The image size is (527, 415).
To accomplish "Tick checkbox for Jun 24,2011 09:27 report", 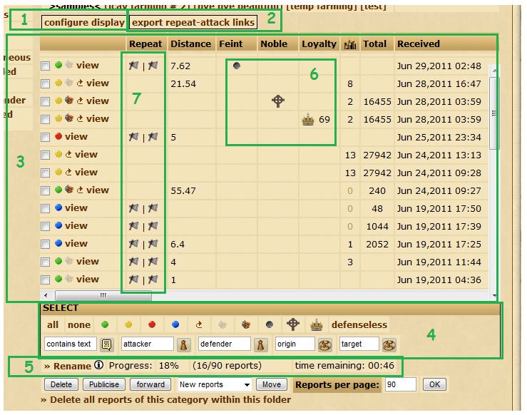I will [x=45, y=190].
